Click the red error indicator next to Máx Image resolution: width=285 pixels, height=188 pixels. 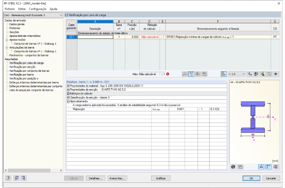[x=168, y=74]
